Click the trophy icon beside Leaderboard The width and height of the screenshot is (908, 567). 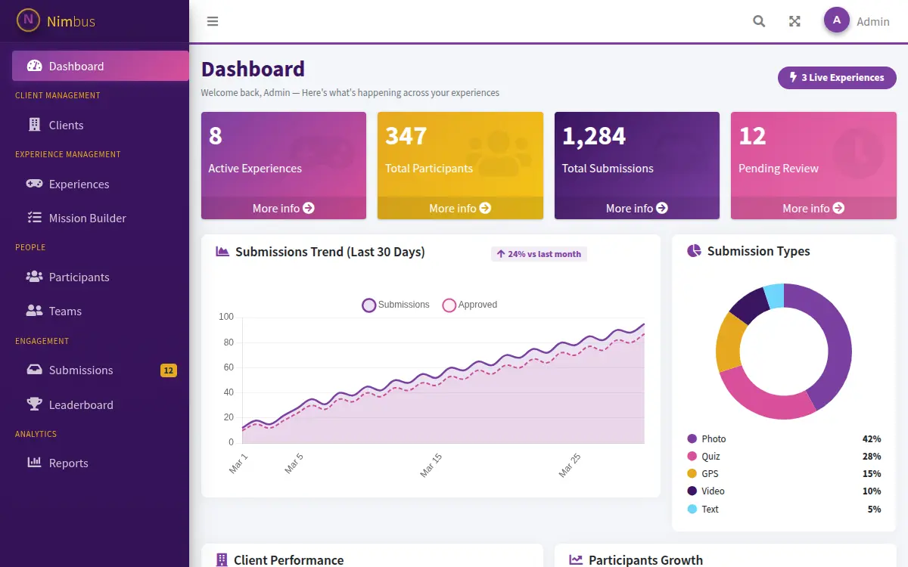click(x=34, y=404)
